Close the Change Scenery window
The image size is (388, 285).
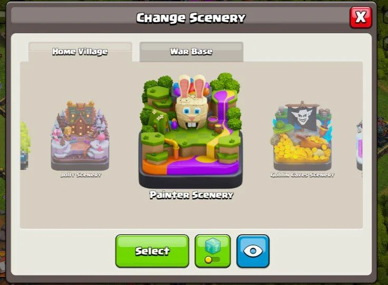pyautogui.click(x=361, y=17)
